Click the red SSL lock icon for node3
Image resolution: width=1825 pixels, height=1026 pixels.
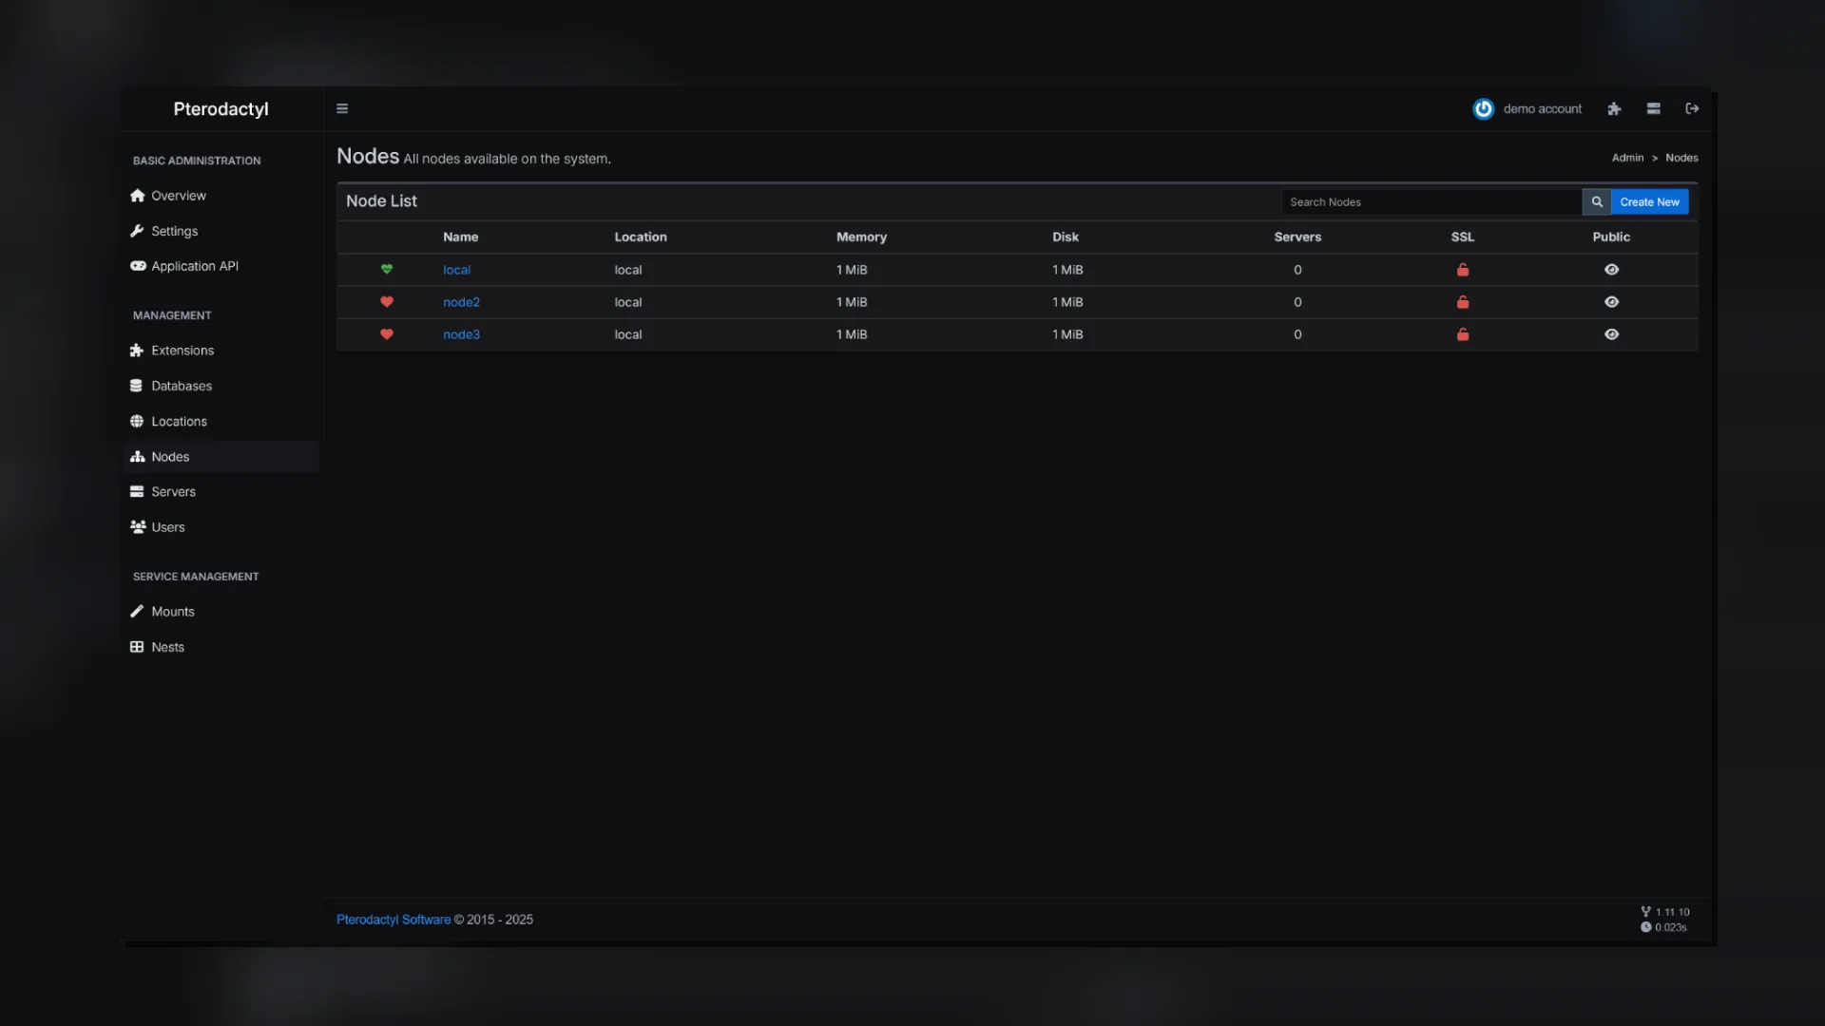[x=1463, y=334]
